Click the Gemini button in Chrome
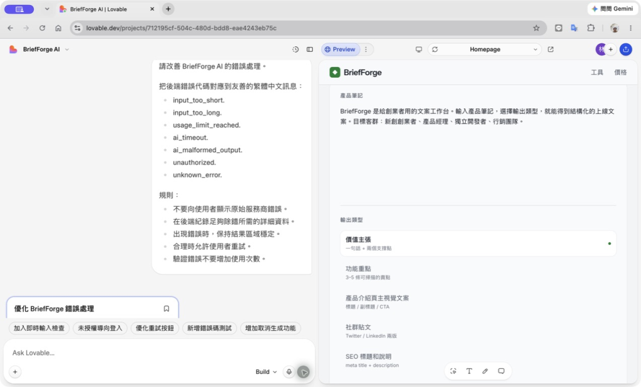 pyautogui.click(x=612, y=9)
